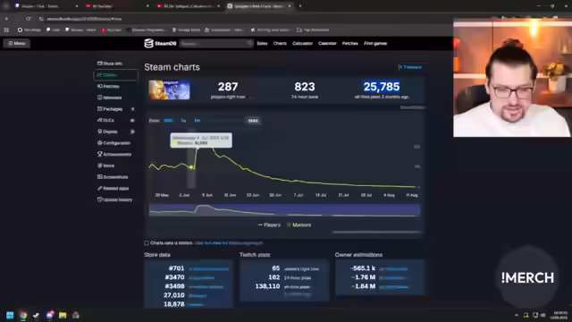Click the Compare link beside Steam charts
This screenshot has height=322, width=572.
click(410, 67)
